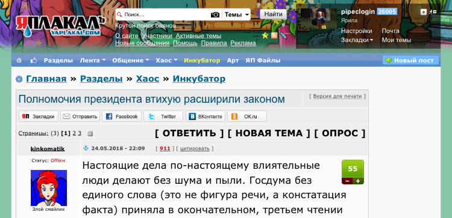
Task: Click the green plus on Новый пост
Action: point(389,60)
